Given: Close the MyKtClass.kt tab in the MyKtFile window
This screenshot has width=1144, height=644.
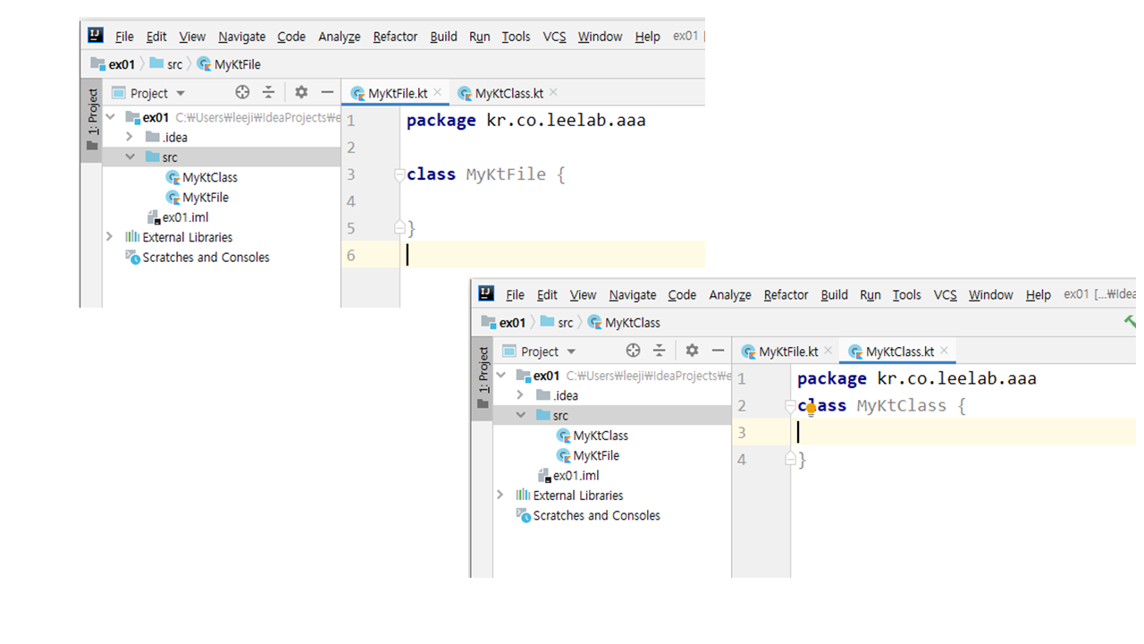Looking at the screenshot, I should click(x=553, y=92).
